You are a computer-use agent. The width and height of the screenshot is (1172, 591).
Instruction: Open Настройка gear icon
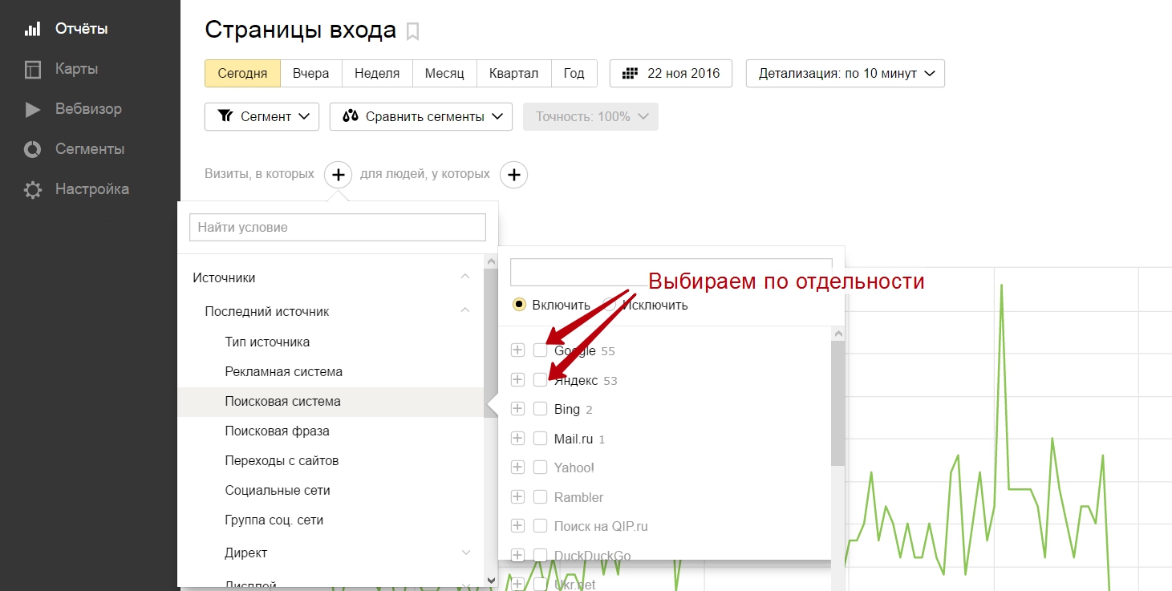[x=32, y=190]
